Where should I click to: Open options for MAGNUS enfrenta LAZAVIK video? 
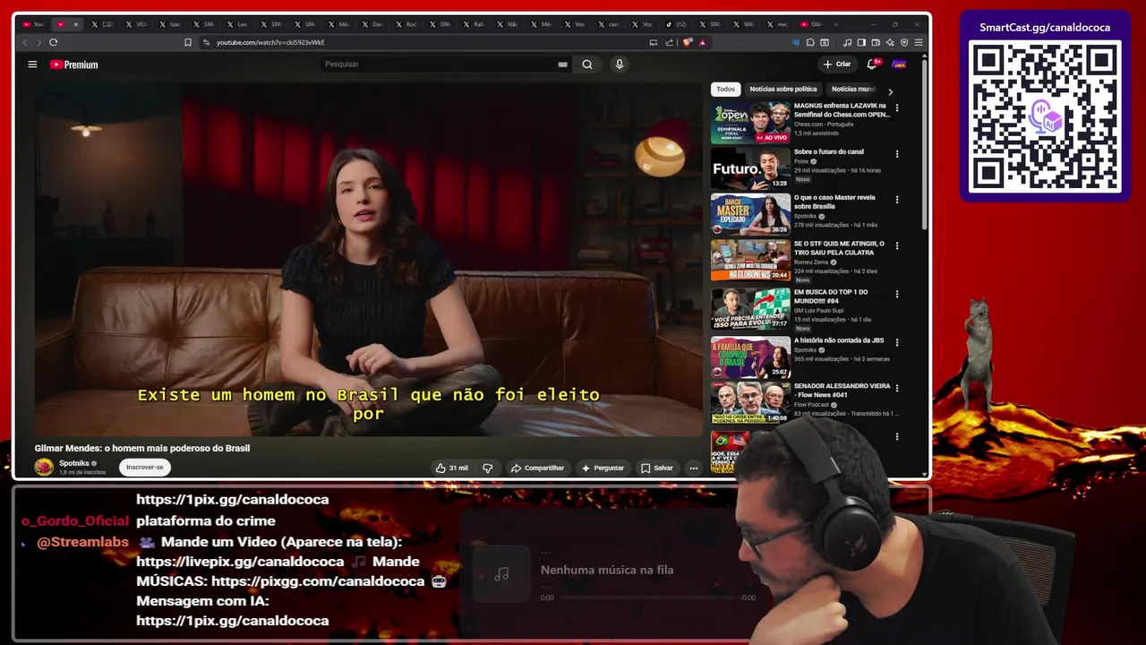896,108
